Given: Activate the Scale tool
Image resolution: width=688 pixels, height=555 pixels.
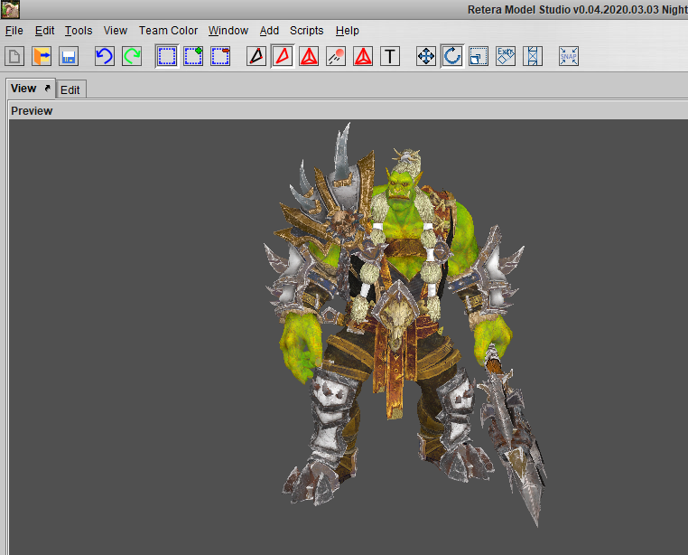Looking at the screenshot, I should (x=479, y=56).
